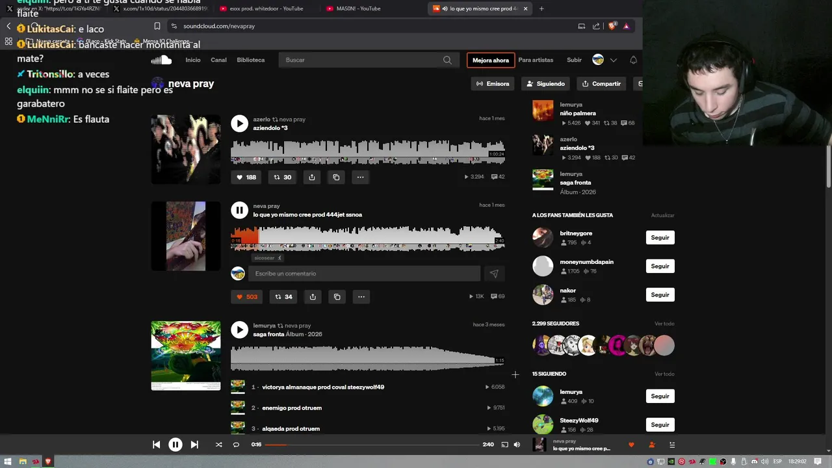Copy link of lo que yo mismo cree
The width and height of the screenshot is (832, 468).
pyautogui.click(x=337, y=296)
